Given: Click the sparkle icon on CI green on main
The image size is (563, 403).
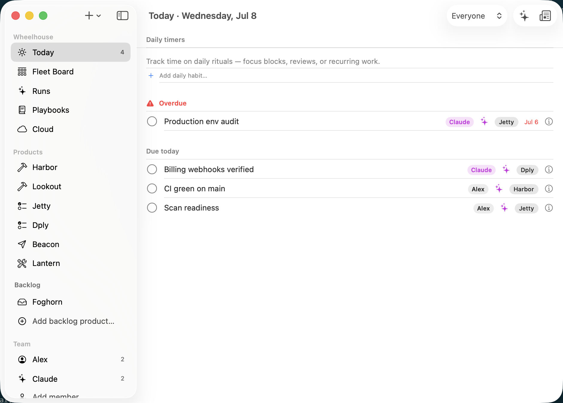Looking at the screenshot, I should 499,189.
